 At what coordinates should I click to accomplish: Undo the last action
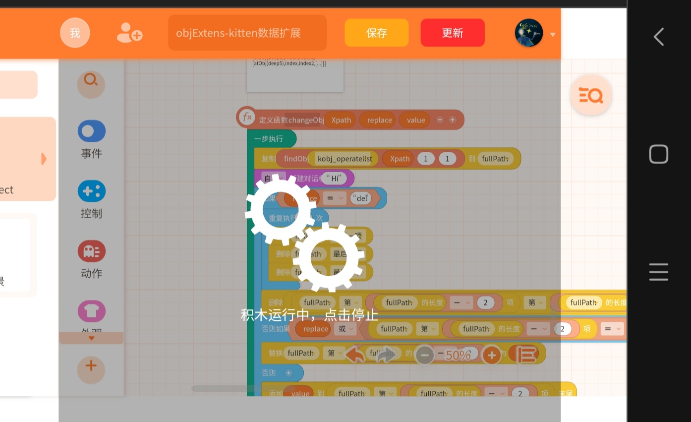pos(354,355)
